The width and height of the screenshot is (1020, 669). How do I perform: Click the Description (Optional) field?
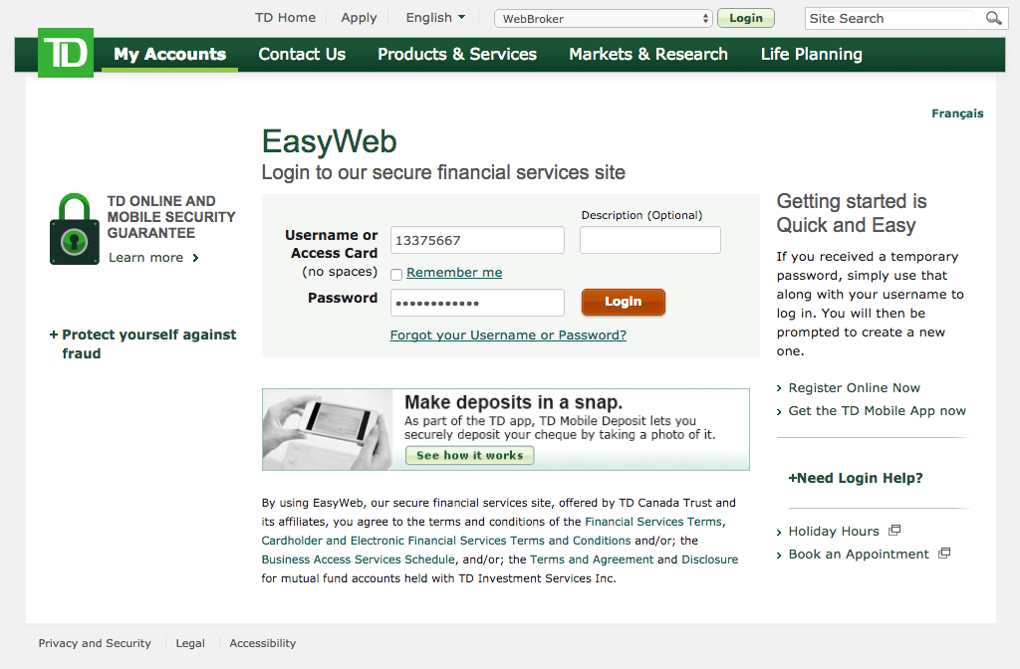click(649, 240)
